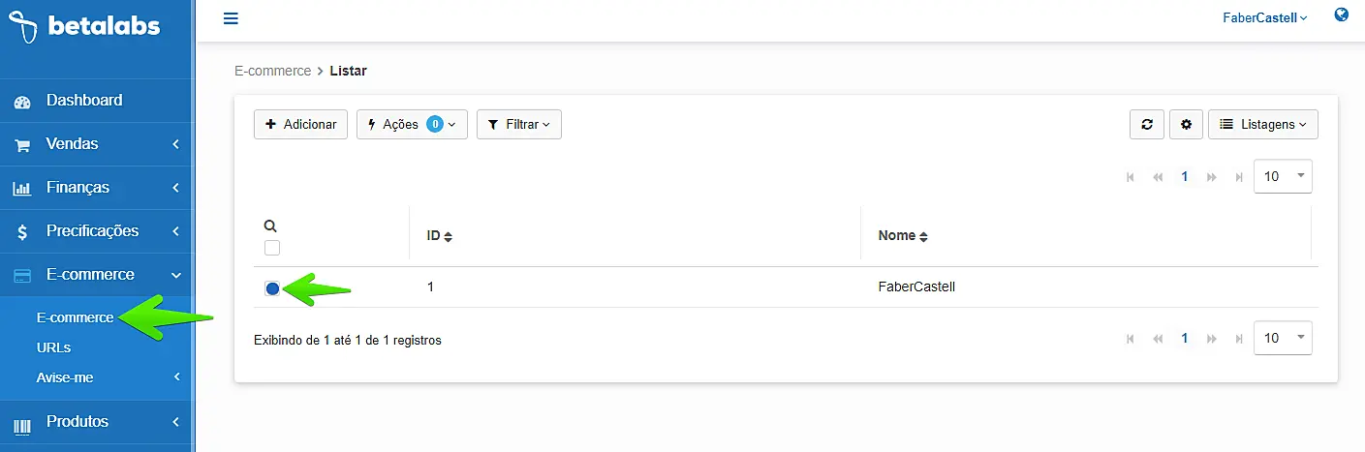Image resolution: width=1365 pixels, height=452 pixels.
Task: Click the hamburger menu icon
Action: click(x=231, y=18)
